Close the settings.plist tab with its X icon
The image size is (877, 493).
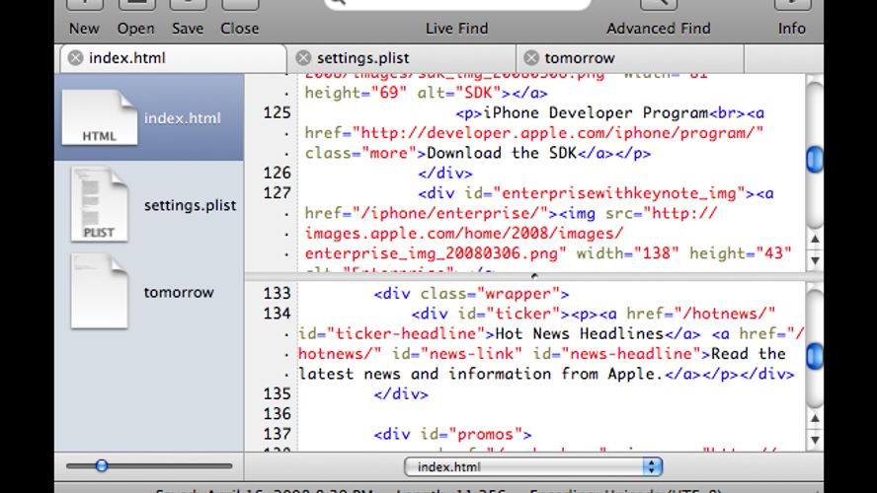[303, 58]
